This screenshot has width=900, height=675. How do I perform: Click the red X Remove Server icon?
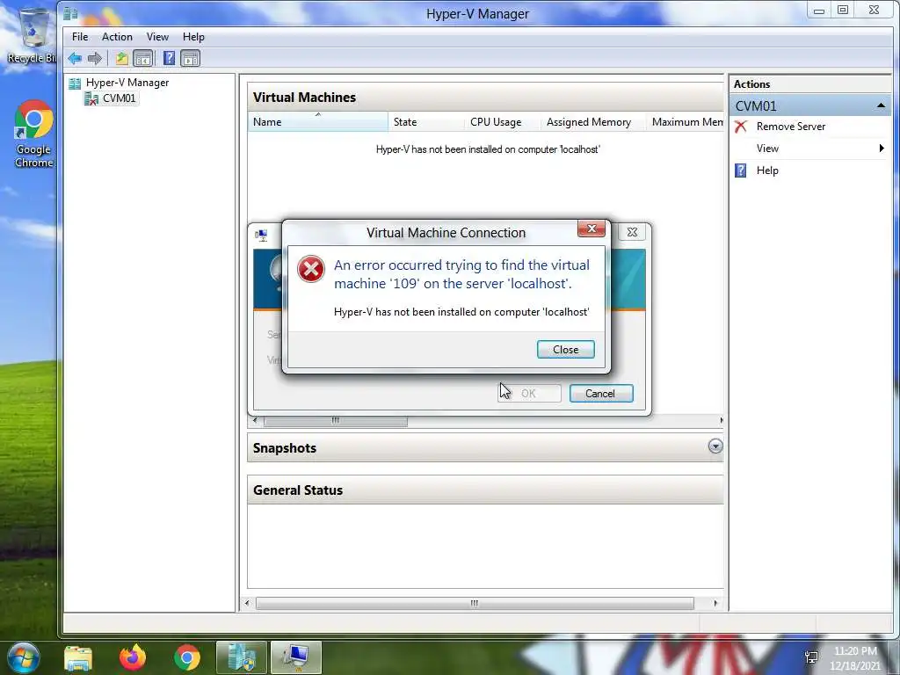[x=741, y=127]
